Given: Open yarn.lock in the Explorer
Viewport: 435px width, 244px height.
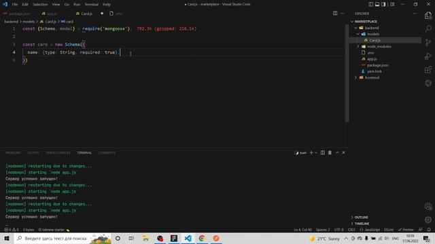Looking at the screenshot, I should (375, 71).
